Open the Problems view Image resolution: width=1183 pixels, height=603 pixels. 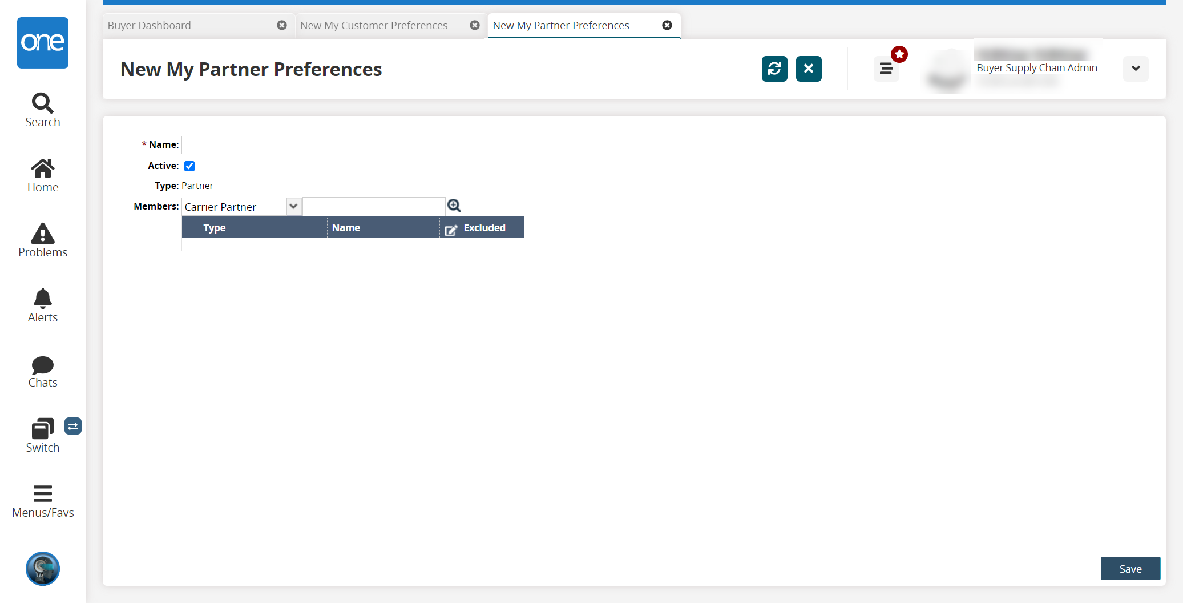pyautogui.click(x=43, y=240)
